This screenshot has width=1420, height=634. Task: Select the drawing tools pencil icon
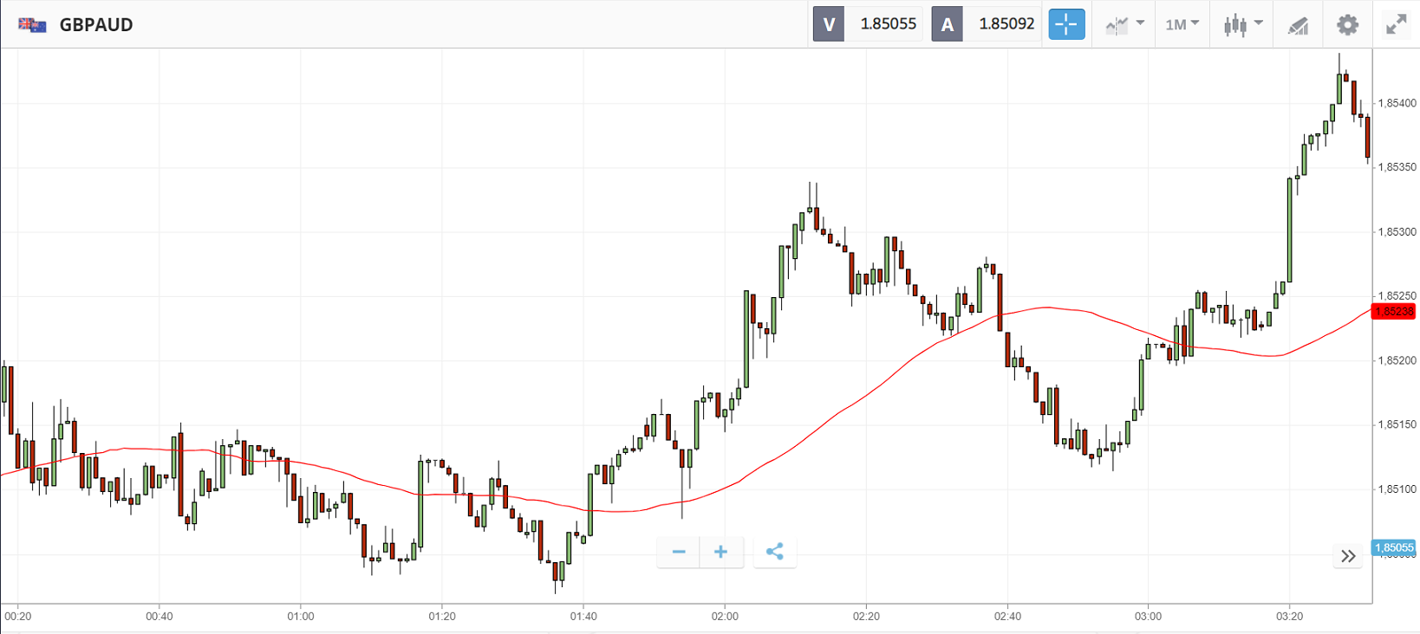[x=1298, y=25]
